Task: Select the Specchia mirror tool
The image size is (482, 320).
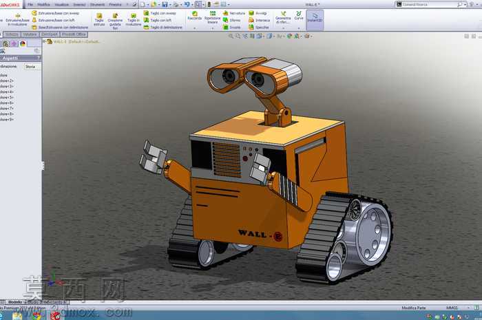Action: [259, 28]
